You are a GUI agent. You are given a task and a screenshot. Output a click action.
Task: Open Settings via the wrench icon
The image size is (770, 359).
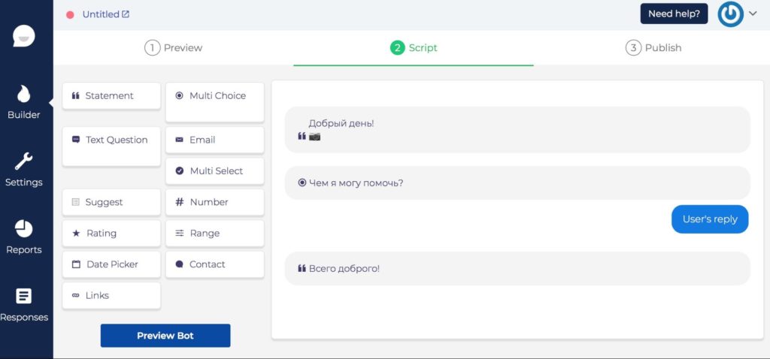click(x=24, y=161)
